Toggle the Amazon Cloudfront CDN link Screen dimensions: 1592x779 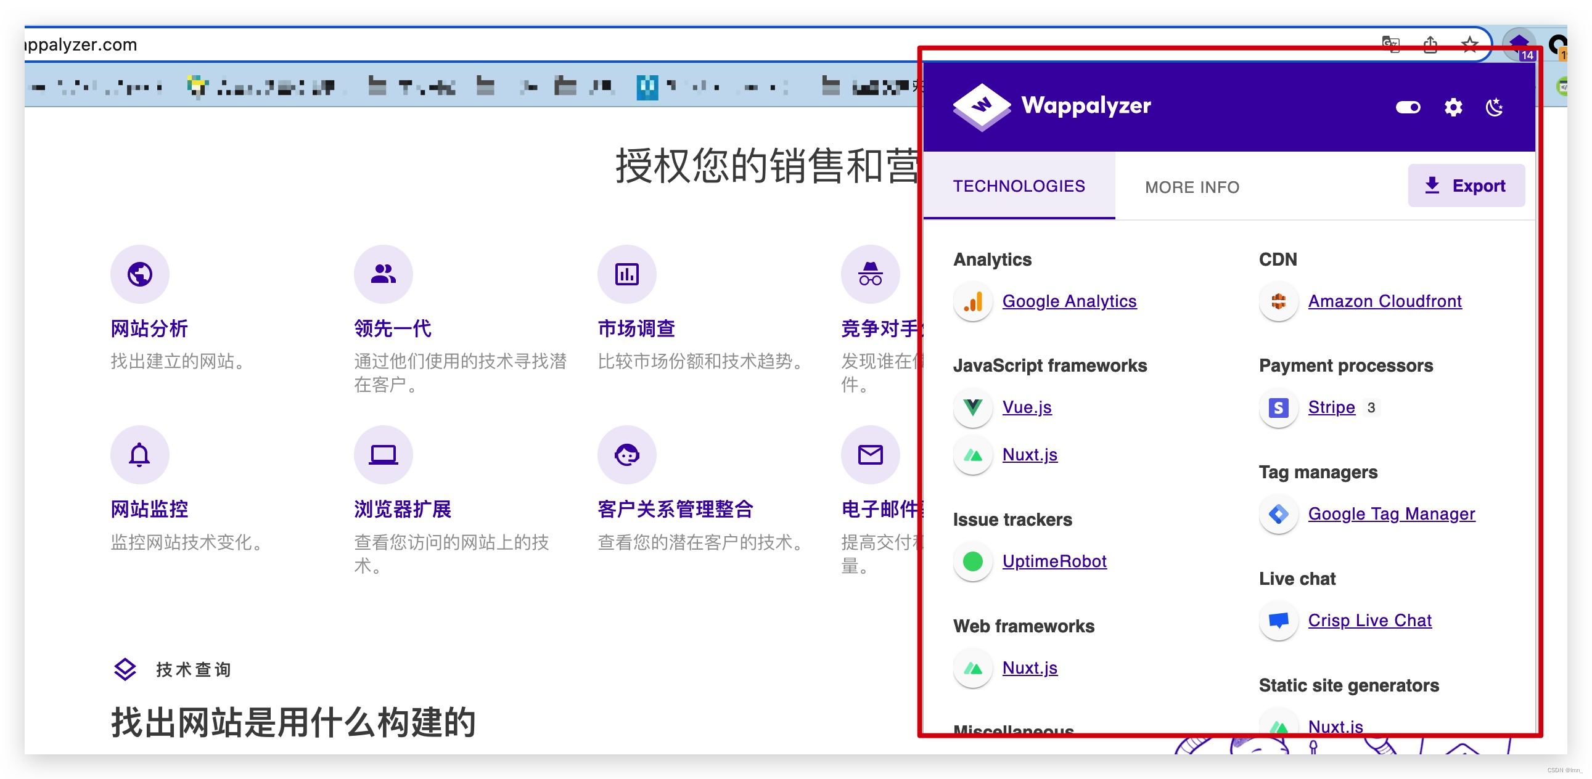[1383, 301]
